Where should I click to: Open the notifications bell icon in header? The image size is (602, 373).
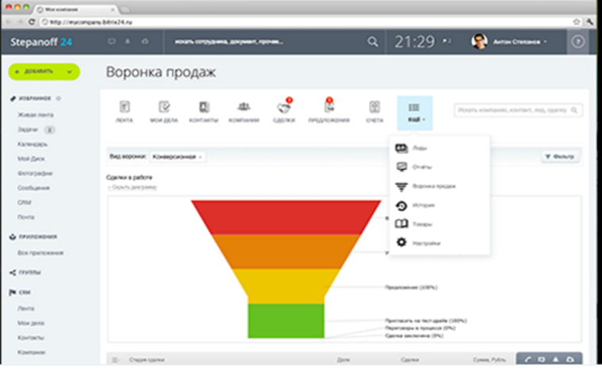pos(128,41)
